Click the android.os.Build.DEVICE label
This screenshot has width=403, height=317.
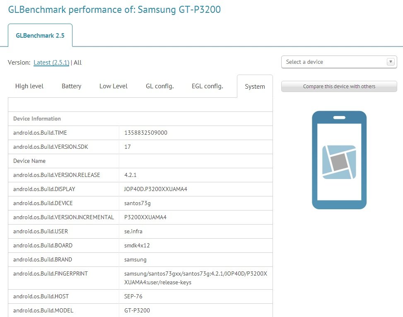click(43, 203)
